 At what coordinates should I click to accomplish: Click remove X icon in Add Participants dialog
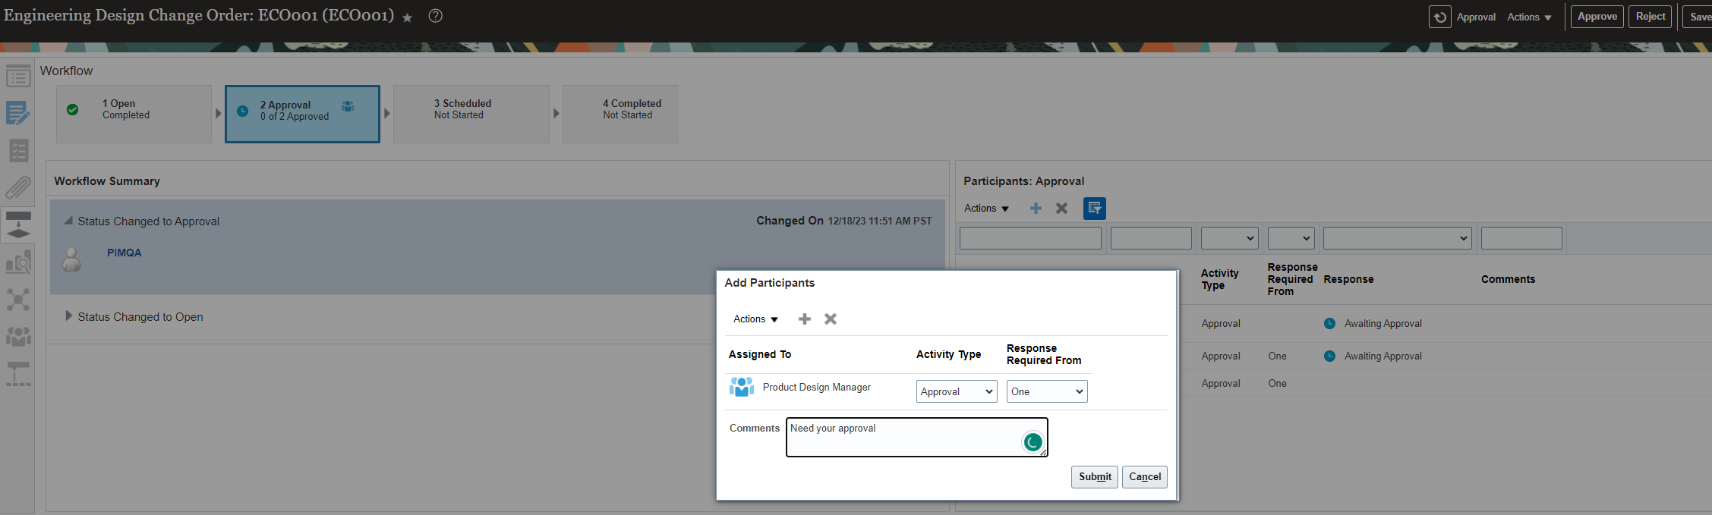[831, 319]
